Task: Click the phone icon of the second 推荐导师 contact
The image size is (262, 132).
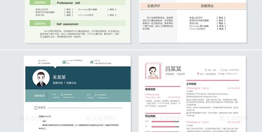Action: tap(96, 95)
